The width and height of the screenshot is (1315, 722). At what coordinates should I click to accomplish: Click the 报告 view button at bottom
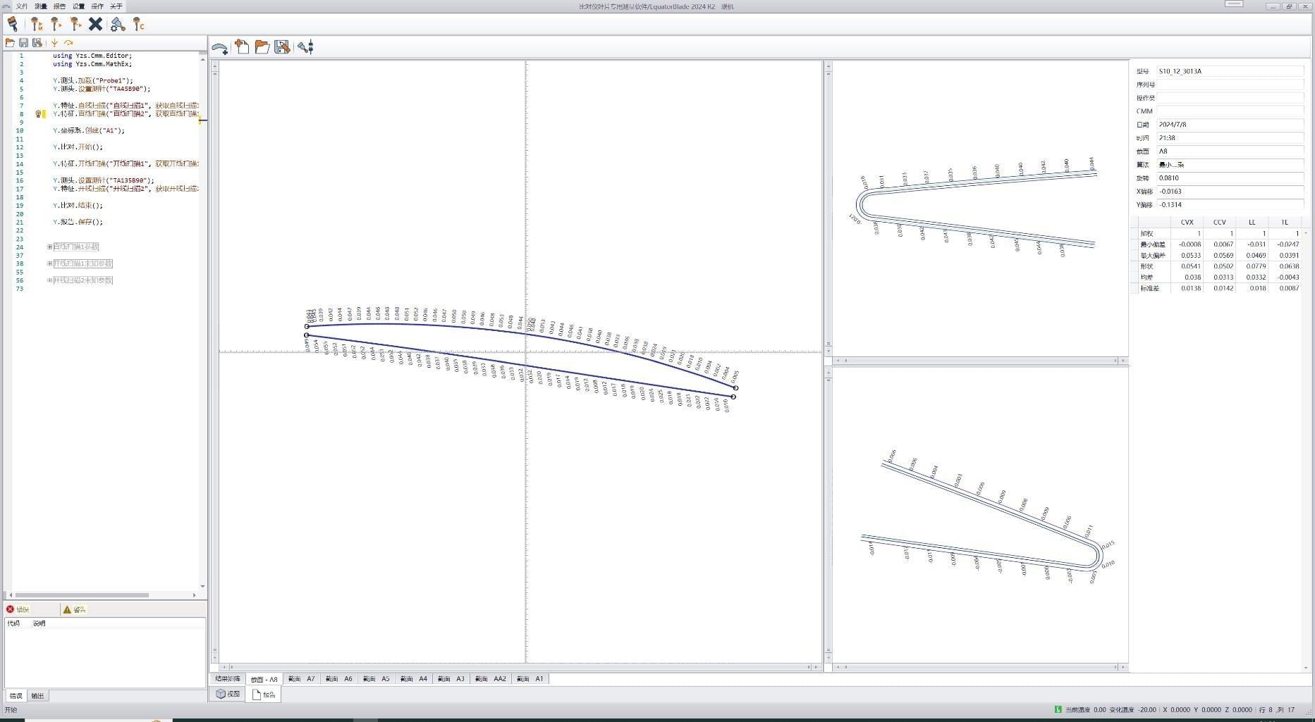(x=264, y=695)
